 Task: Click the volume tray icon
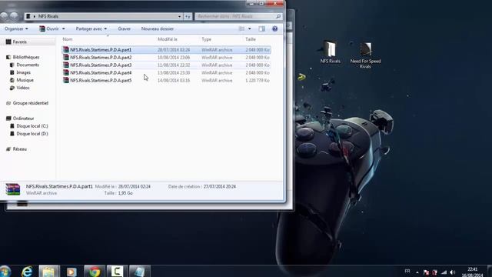tap(453, 272)
